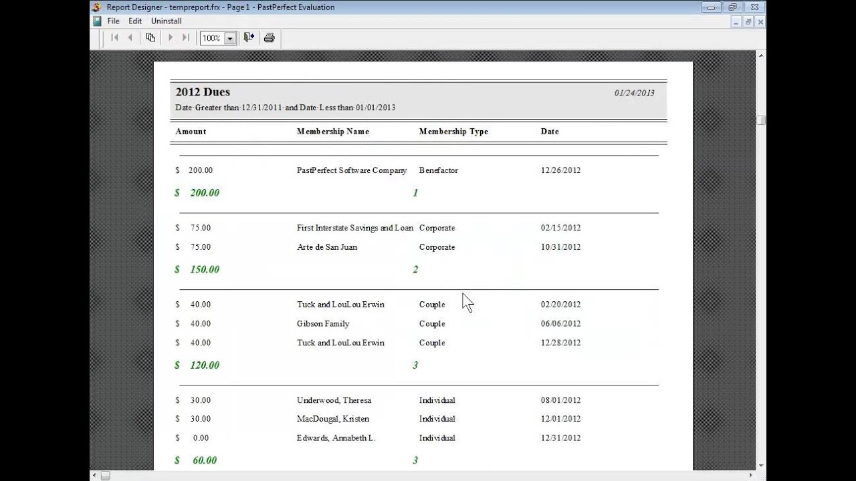Click the date 12/01/2012
856x481 pixels.
coord(560,419)
